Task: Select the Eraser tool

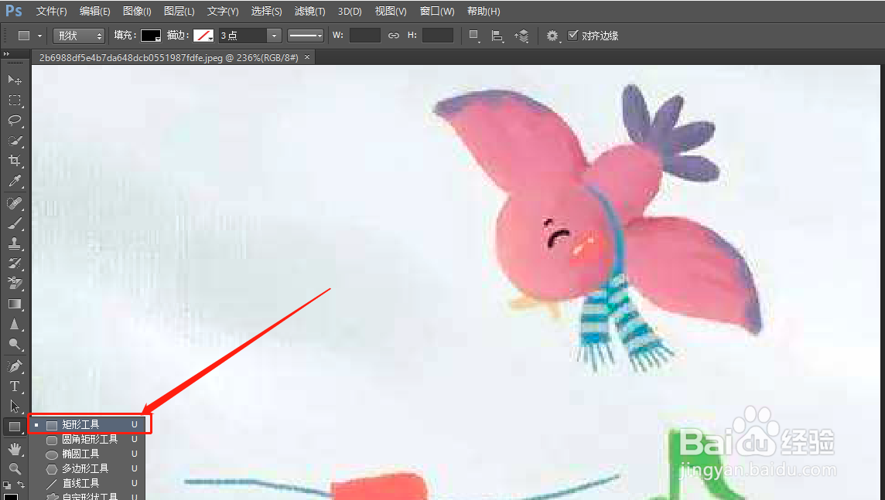Action: [x=15, y=284]
